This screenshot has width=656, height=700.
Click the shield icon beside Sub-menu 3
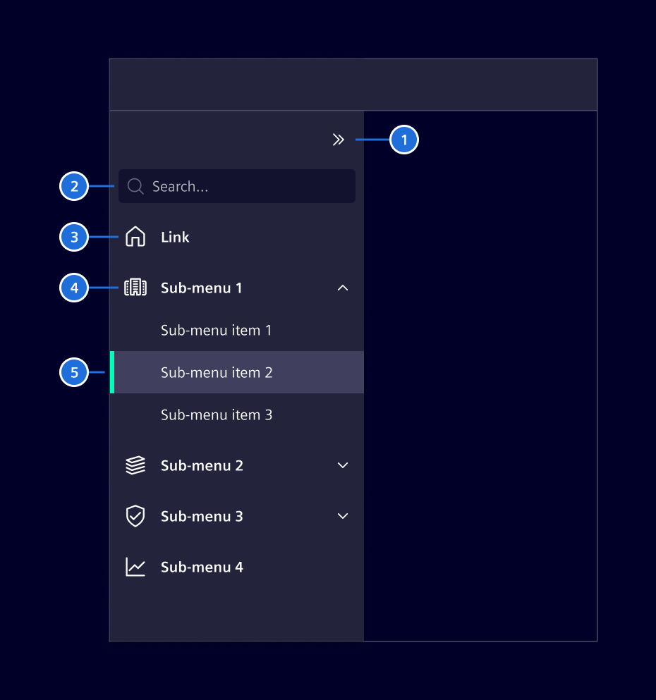pyautogui.click(x=135, y=516)
